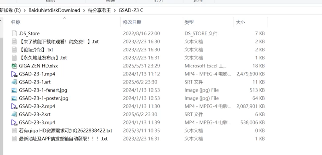Click the video icon of GSAD-23-2.mp4
The width and height of the screenshot is (322, 155).
coord(14,106)
